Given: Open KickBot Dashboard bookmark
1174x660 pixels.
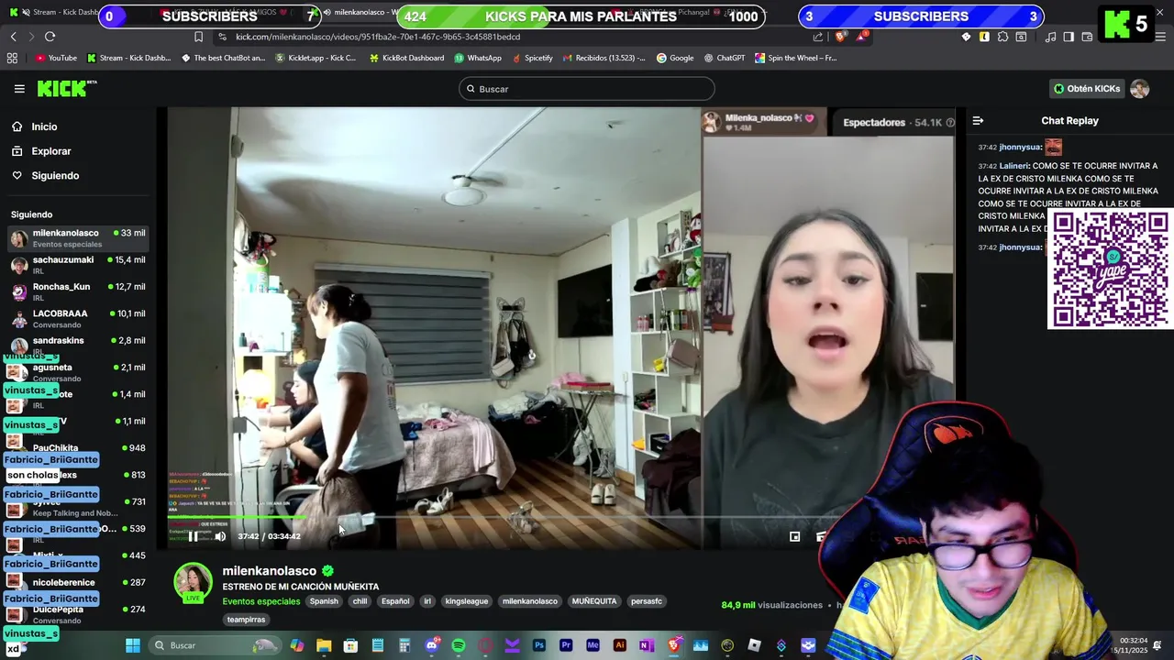Looking at the screenshot, I should [x=406, y=58].
